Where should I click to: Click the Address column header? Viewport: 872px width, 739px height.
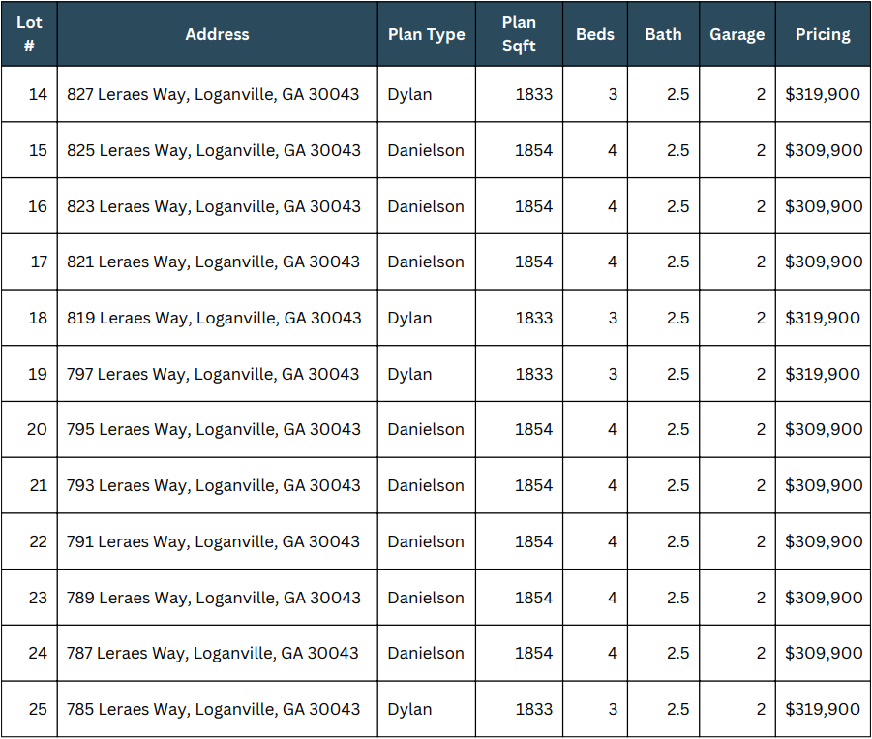pyautogui.click(x=217, y=34)
